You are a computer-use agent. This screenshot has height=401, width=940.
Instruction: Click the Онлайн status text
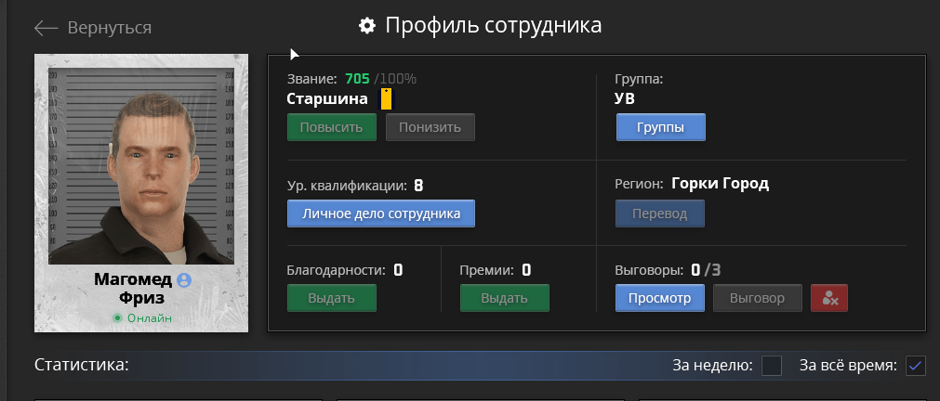click(150, 318)
